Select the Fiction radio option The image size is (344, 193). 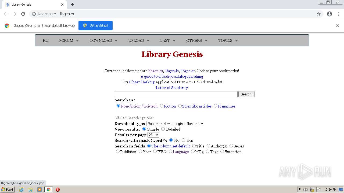coord(162,106)
